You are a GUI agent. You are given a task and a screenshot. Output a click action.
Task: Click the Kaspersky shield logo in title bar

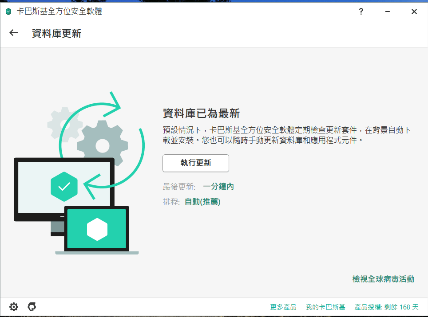(x=8, y=12)
